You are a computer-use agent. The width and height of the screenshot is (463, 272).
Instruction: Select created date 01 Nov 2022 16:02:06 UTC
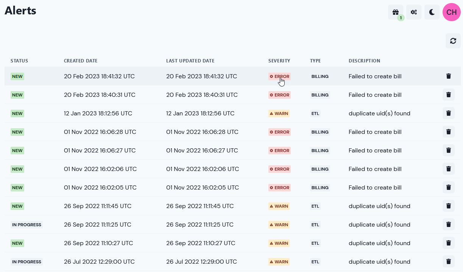[100, 169]
